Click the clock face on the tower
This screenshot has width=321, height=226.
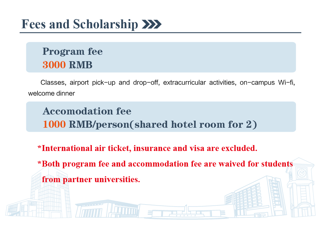(x=302, y=173)
